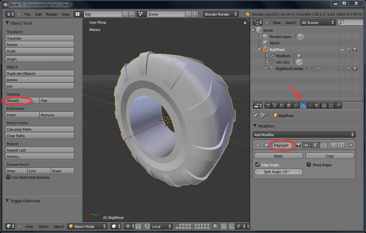The height and width of the screenshot is (233, 366).
Task: Open the Physics properties tab
Action: point(338,105)
